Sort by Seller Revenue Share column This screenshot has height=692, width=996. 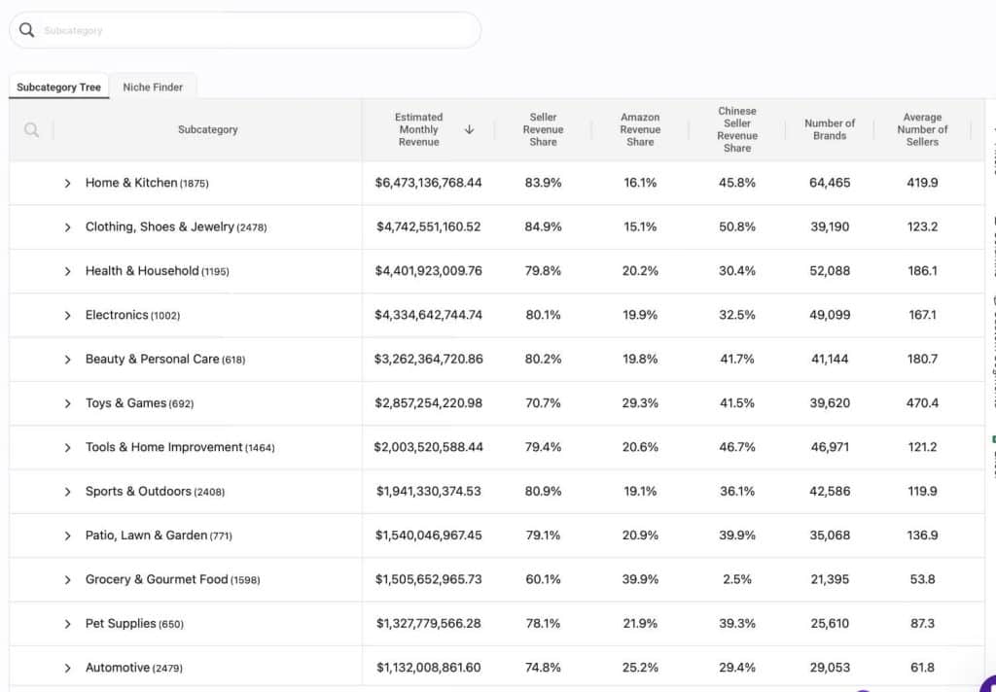(x=543, y=129)
